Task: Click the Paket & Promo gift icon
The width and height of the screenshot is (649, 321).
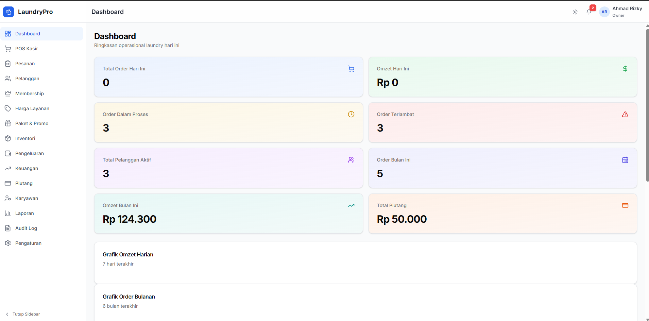Action: coord(8,123)
